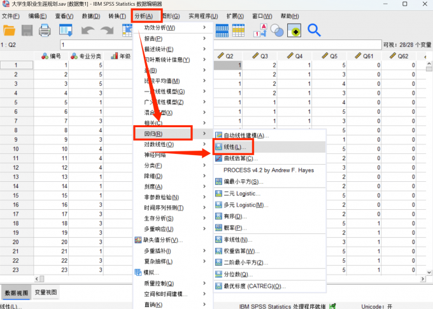Choose 非线性(N) nonlinear regression
This screenshot has height=309, width=433.
click(x=270, y=240)
